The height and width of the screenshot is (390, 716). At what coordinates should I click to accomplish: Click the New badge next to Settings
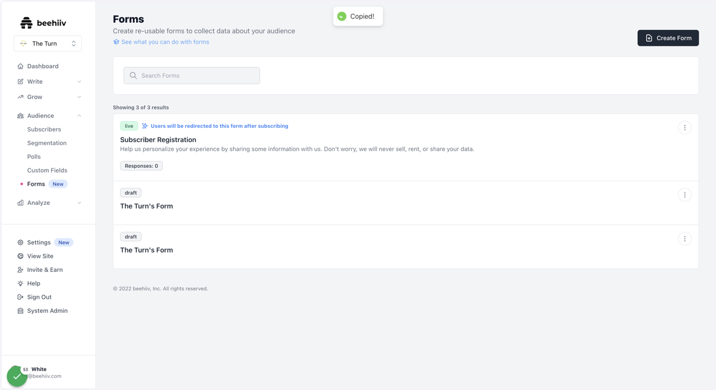click(x=64, y=242)
